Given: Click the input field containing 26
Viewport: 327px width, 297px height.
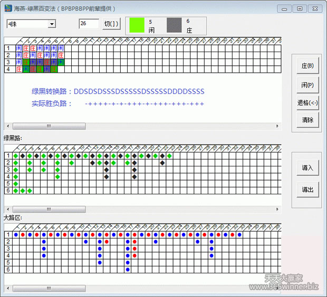Looking at the screenshot, I should pyautogui.click(x=89, y=24).
